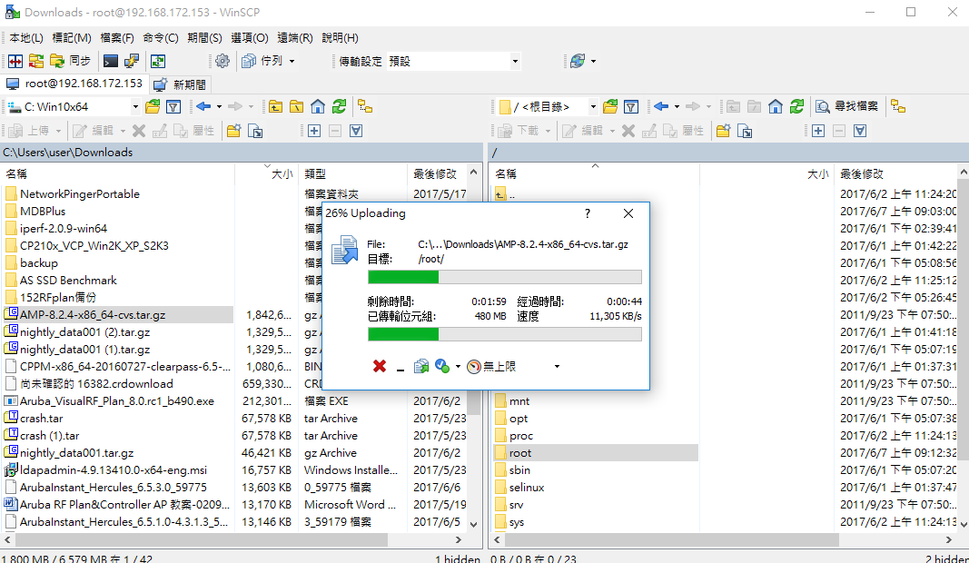969x563 pixels.
Task: Move the transfer to background queue
Action: pyautogui.click(x=421, y=367)
